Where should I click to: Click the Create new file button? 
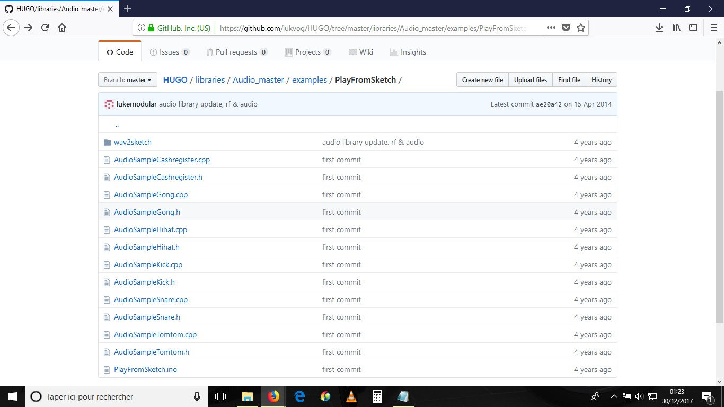482,80
